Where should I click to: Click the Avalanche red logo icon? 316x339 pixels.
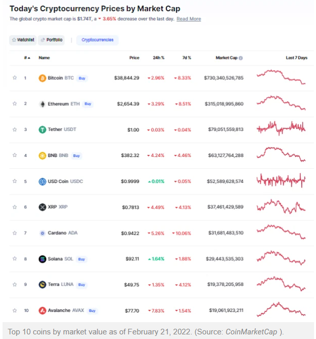coord(42,311)
